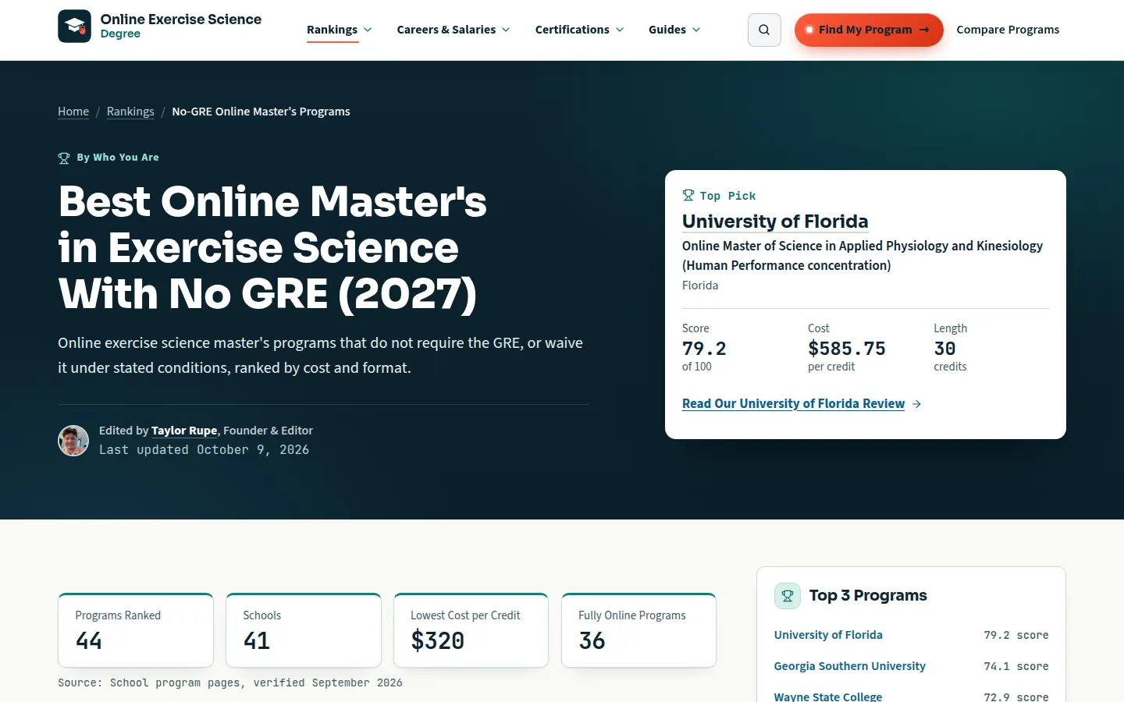Click the Online Exercise Science site title
Screen dimensions: 1124x702
181,19
